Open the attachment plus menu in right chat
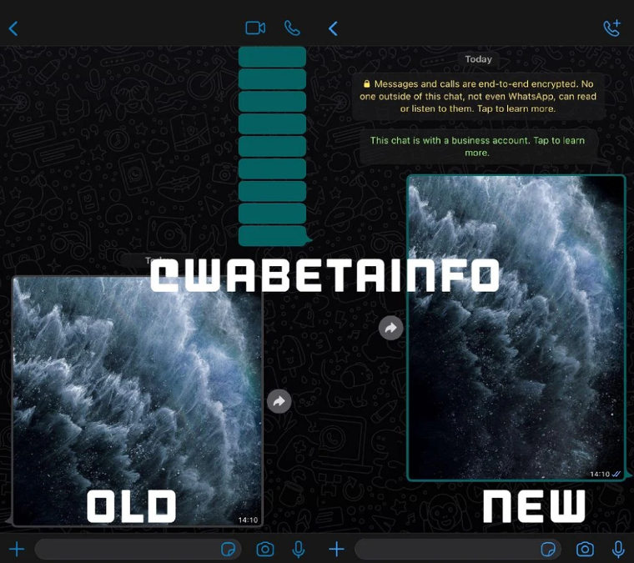 coord(336,549)
